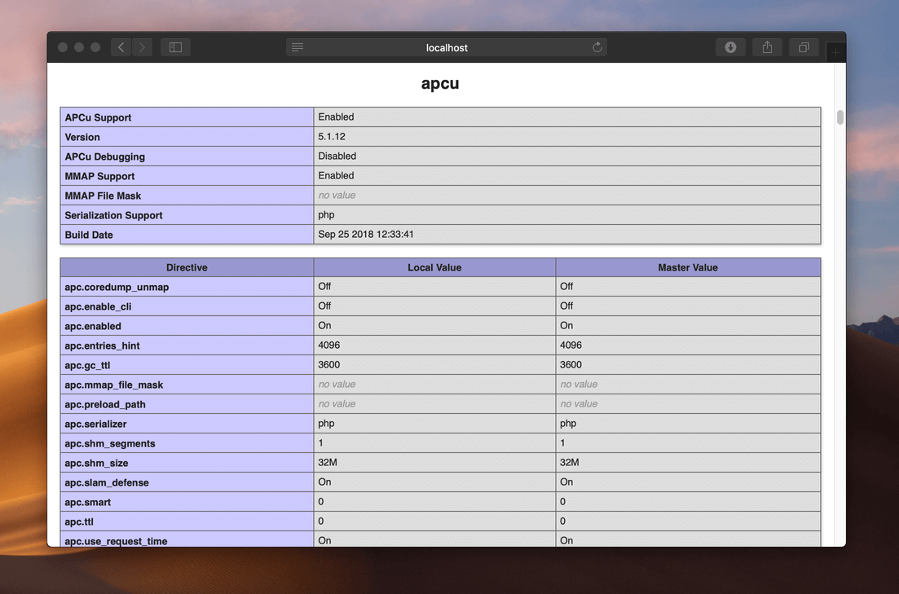The height and width of the screenshot is (594, 899).
Task: Minimize the Safari window
Action: [x=79, y=47]
